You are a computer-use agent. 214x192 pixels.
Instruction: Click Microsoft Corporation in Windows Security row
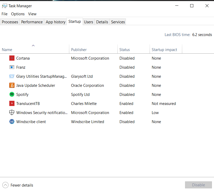click(x=90, y=113)
